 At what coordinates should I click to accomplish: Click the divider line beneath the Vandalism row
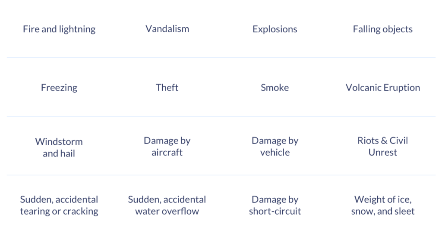pyautogui.click(x=167, y=57)
